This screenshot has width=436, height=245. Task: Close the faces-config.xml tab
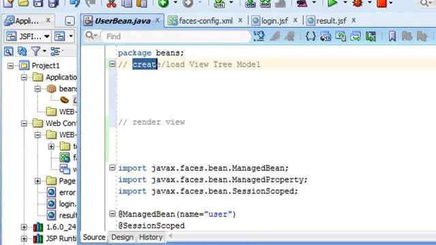pyautogui.click(x=240, y=20)
